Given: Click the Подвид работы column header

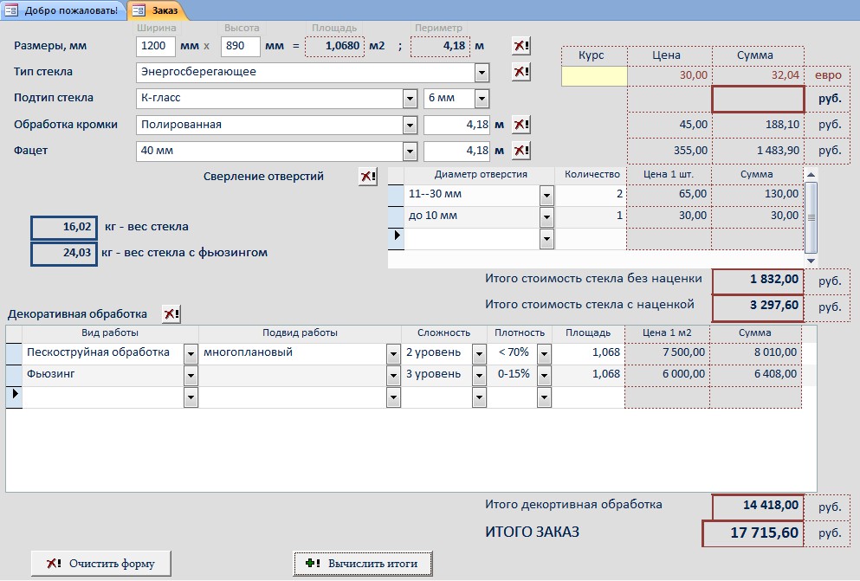Looking at the screenshot, I should [x=300, y=332].
